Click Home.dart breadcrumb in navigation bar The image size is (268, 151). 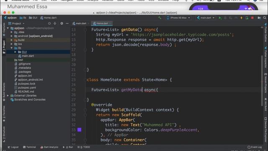[x=49, y=18]
